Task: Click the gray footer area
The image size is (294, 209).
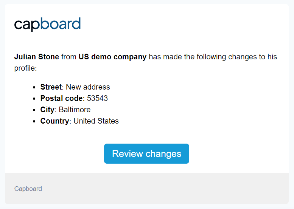Action: (x=147, y=188)
